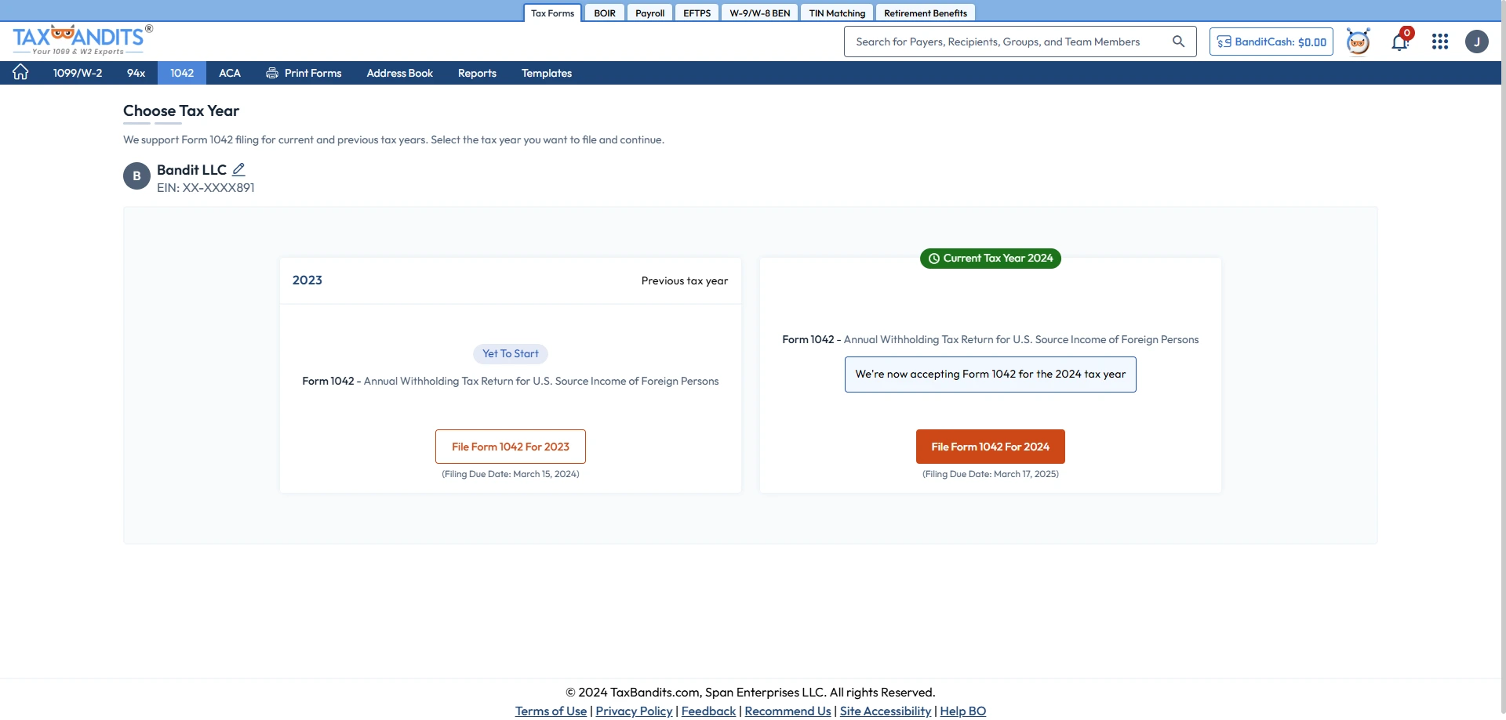This screenshot has width=1506, height=720.
Task: Click the bandit mascot icon
Action: 1358,42
